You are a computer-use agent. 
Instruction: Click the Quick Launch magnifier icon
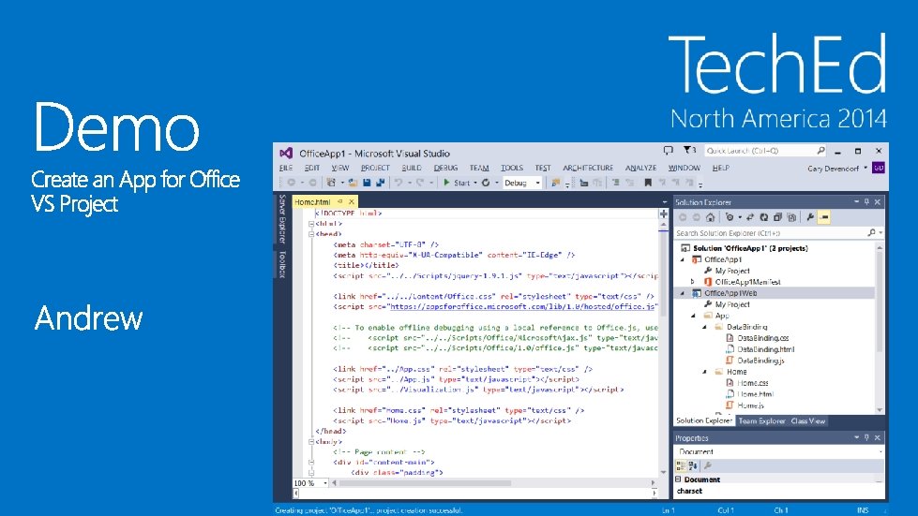tap(820, 151)
